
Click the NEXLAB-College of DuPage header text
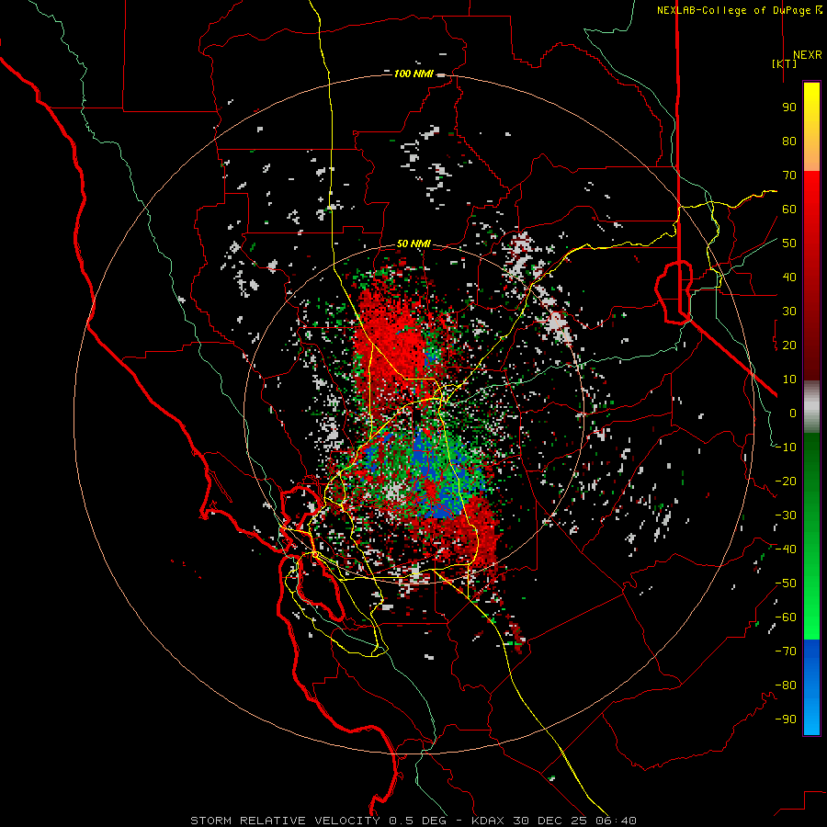740,10
